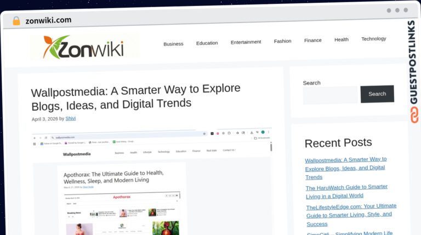Open the Wallpostmedia recent post link
Screen dimensions: 421x235
click(345, 168)
